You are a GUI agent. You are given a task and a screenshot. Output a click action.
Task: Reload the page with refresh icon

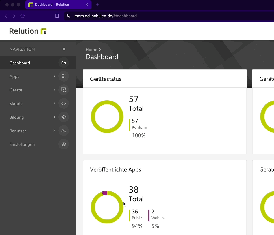[23, 16]
